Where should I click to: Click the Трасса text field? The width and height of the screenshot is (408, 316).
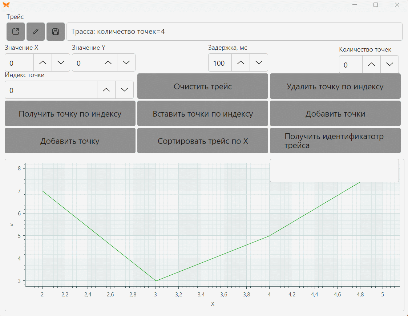[x=234, y=32]
